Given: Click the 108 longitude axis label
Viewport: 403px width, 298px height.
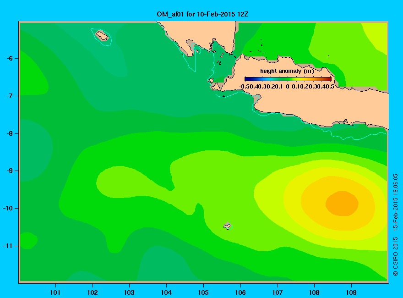Looking at the screenshot, I should click(314, 292).
